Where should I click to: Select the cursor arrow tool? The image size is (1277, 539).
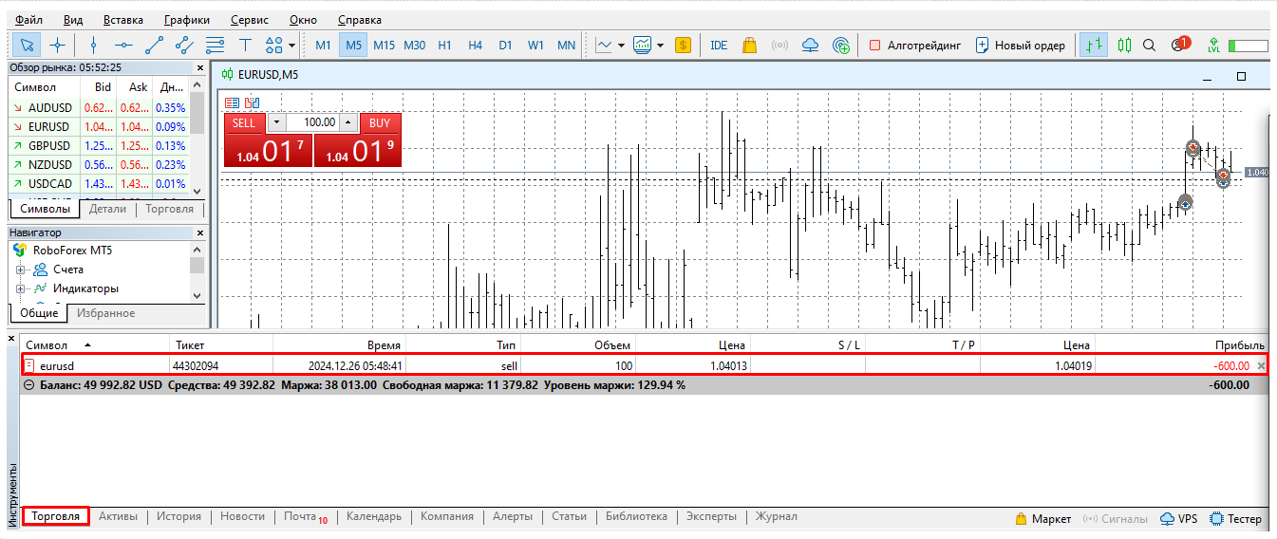coord(28,45)
